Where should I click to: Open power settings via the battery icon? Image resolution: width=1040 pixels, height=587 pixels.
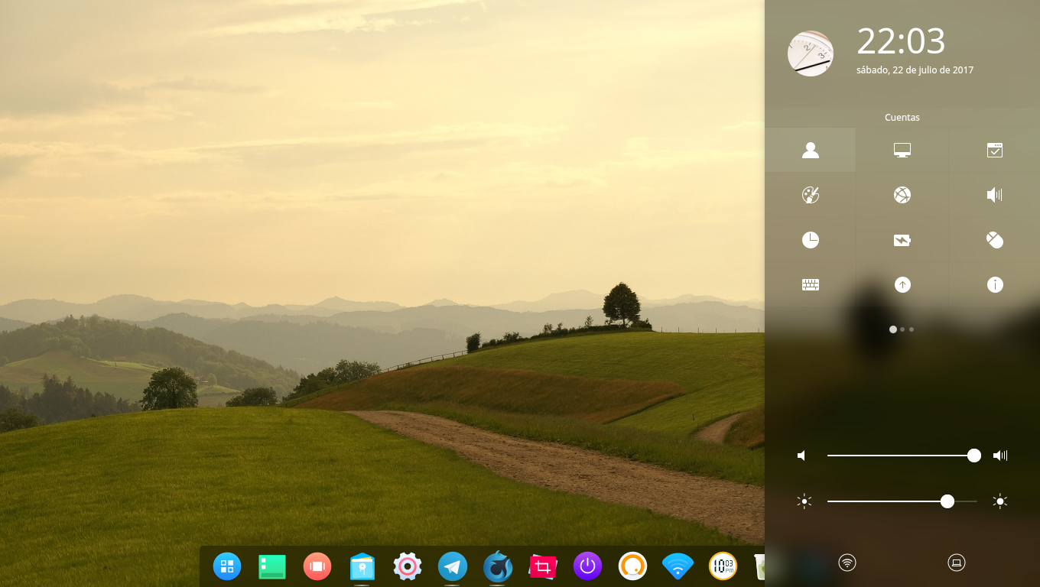point(902,240)
